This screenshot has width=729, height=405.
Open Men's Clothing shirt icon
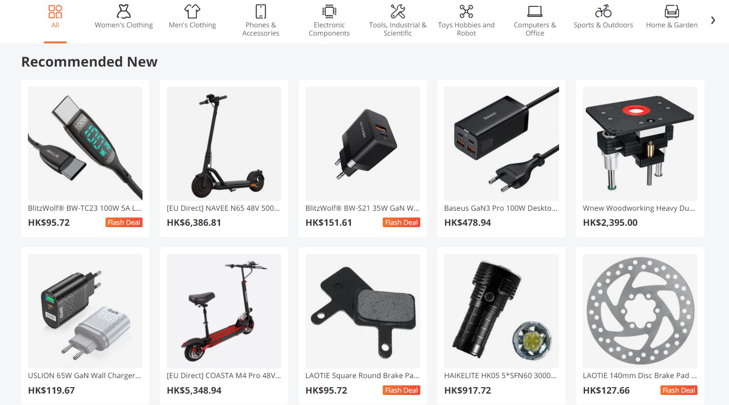pyautogui.click(x=192, y=11)
